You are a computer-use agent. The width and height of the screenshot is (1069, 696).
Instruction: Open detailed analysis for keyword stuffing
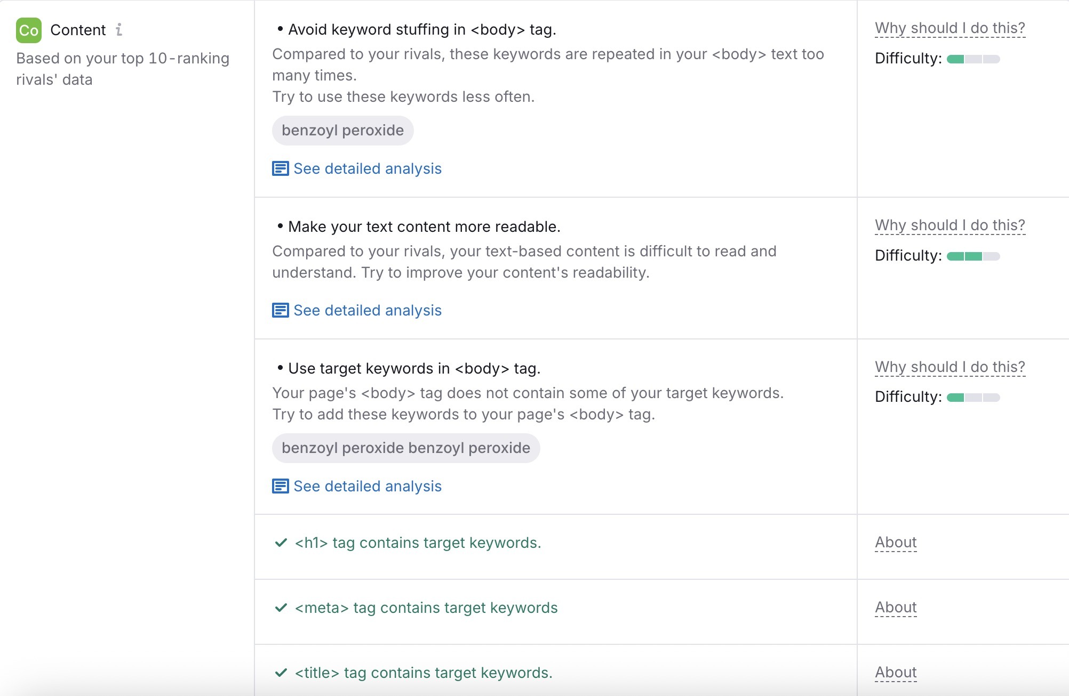367,168
